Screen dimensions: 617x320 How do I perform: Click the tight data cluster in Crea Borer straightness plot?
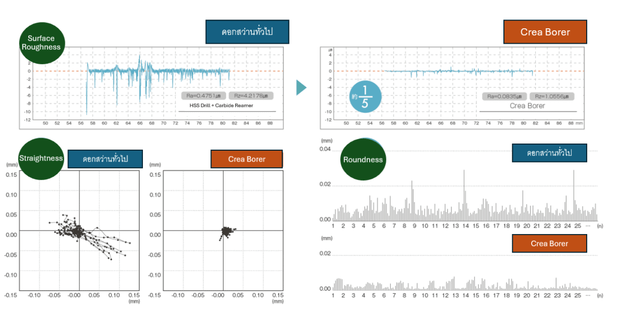(x=225, y=232)
